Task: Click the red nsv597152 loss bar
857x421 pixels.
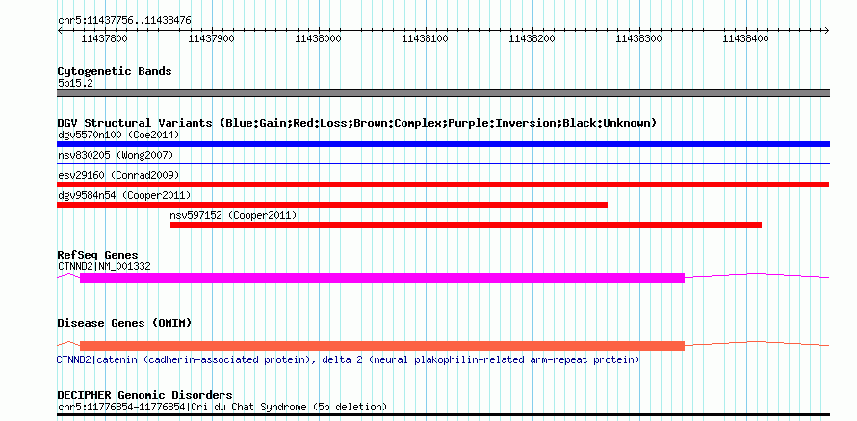Action: 466,225
